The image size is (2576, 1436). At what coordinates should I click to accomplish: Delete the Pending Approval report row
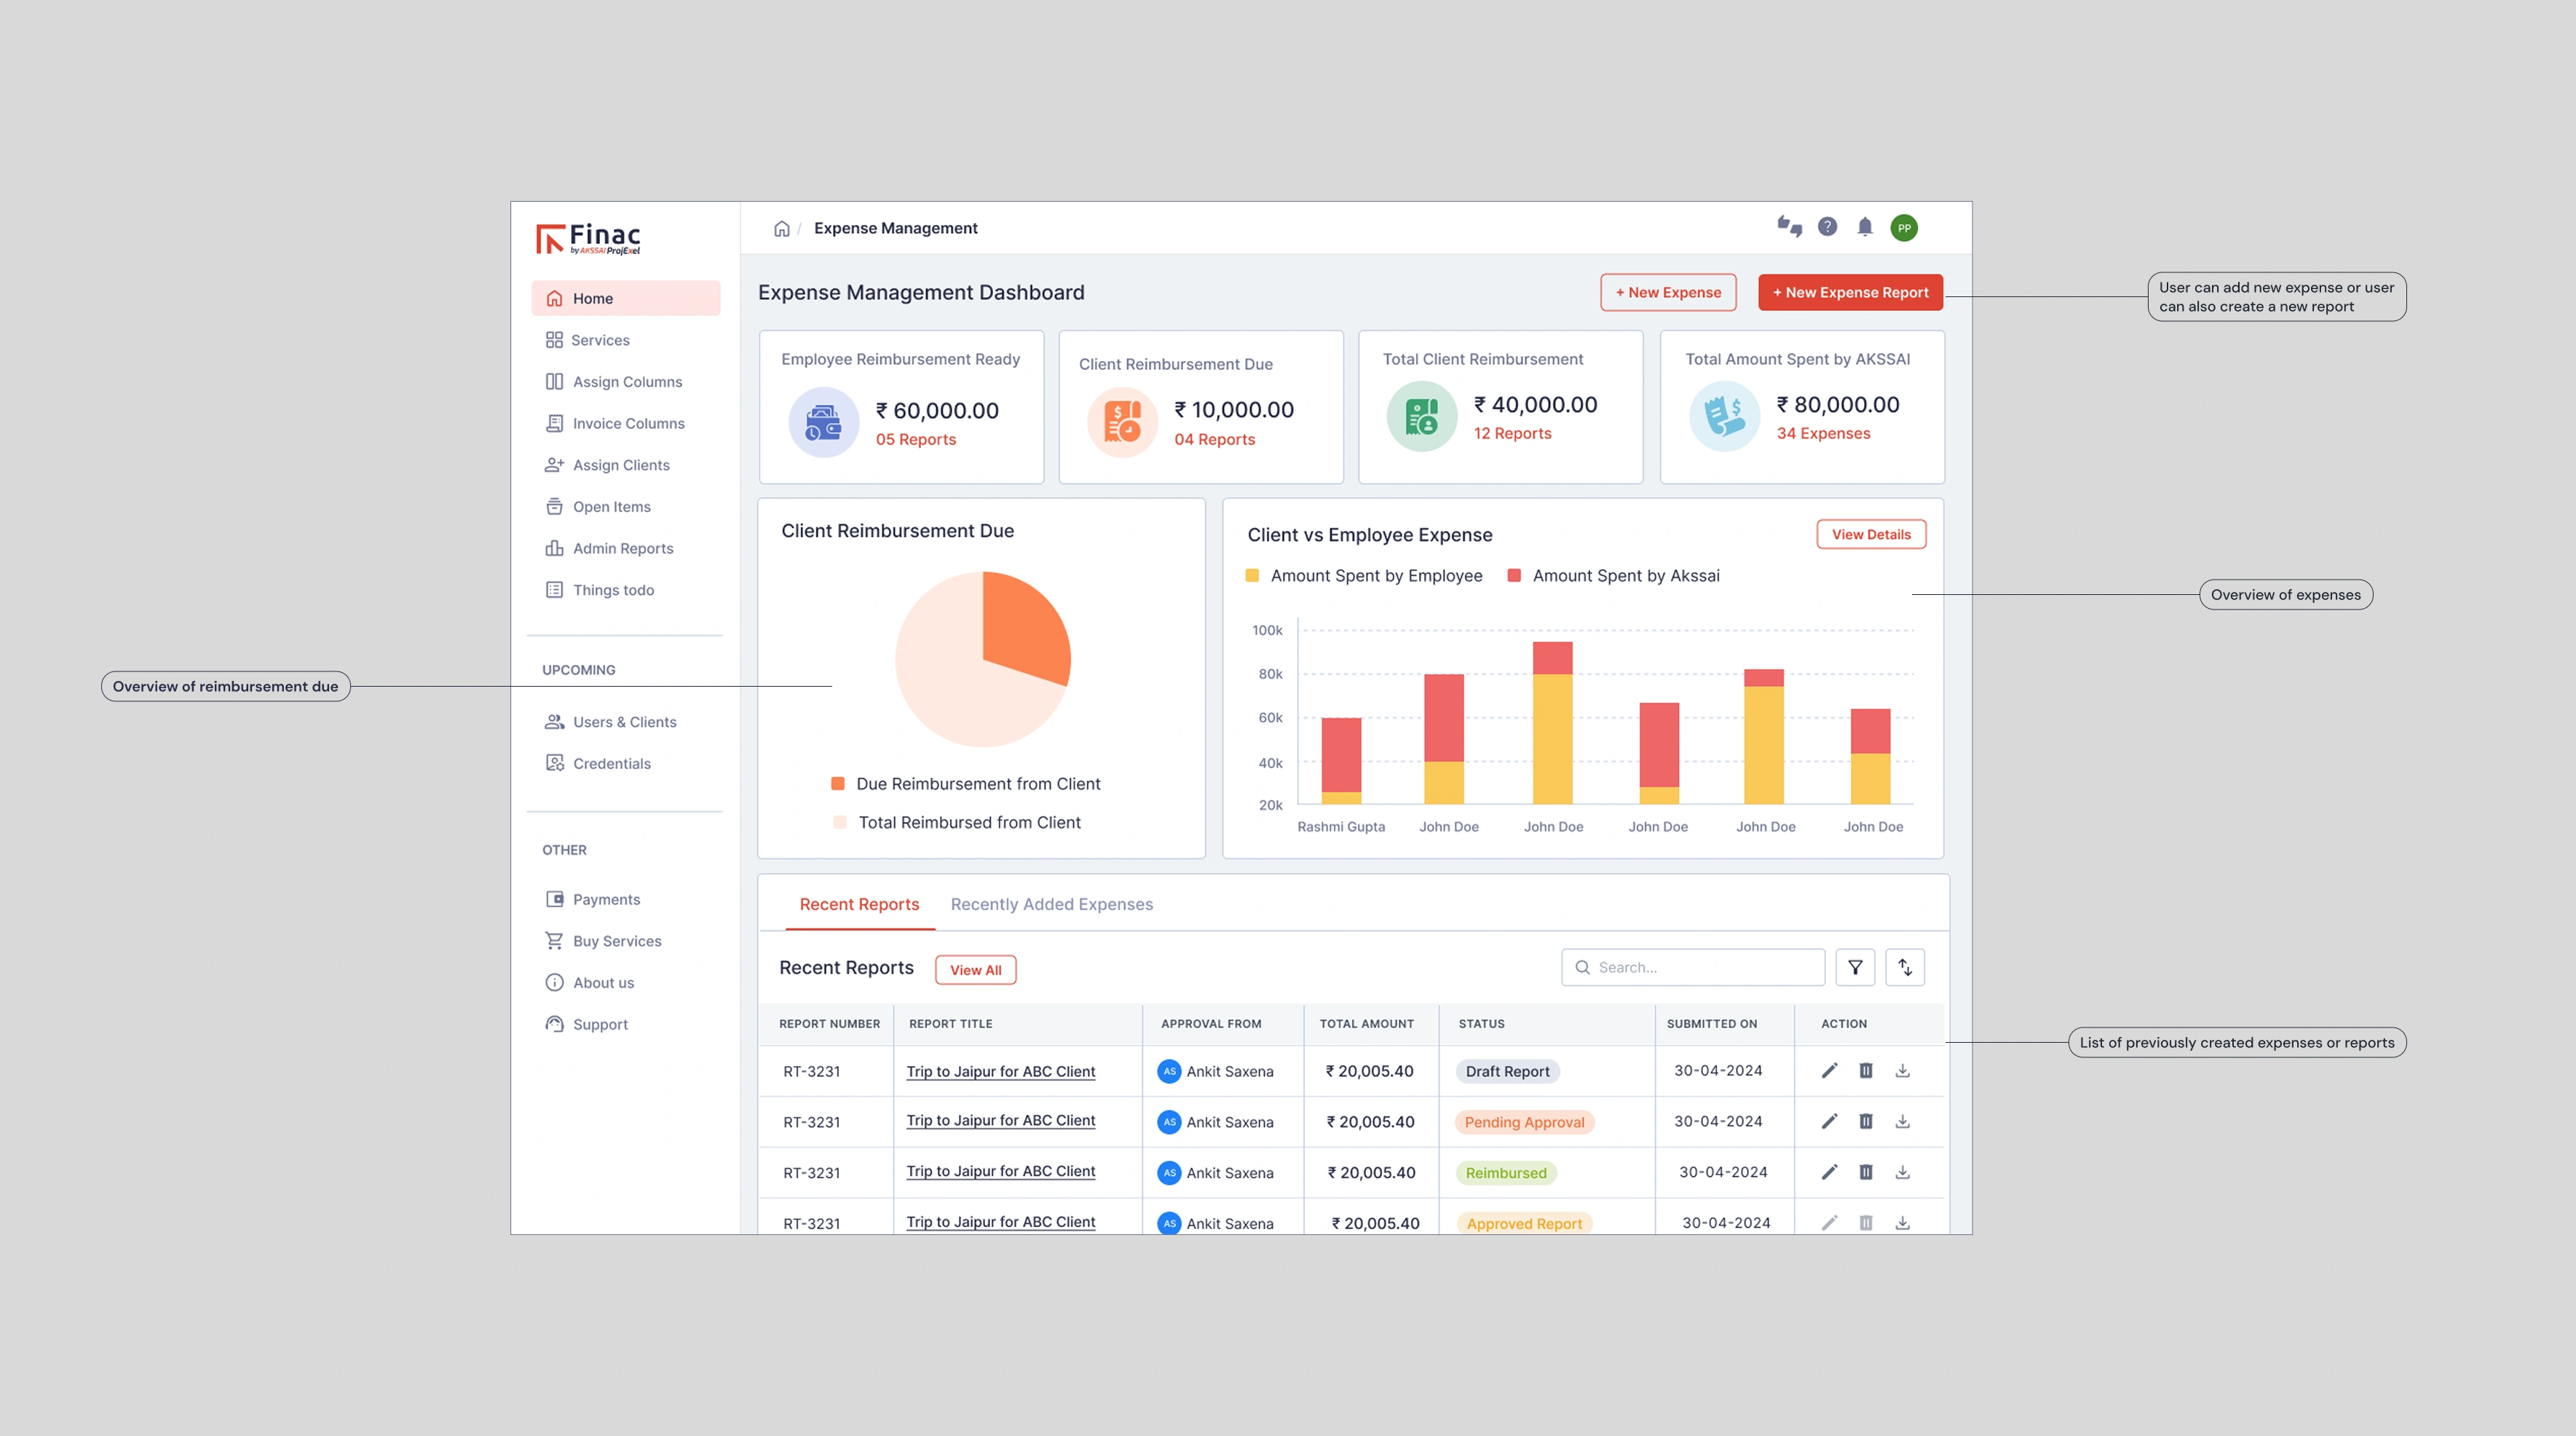1866,1122
